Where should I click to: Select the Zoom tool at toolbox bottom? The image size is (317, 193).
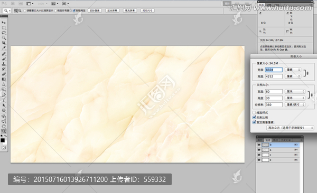[4, 131]
